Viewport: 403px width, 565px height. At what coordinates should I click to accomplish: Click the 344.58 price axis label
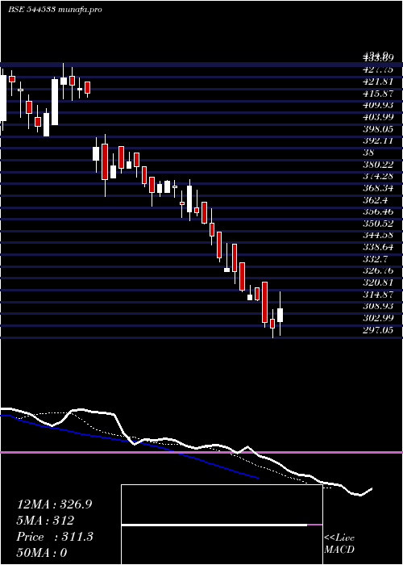(378, 236)
